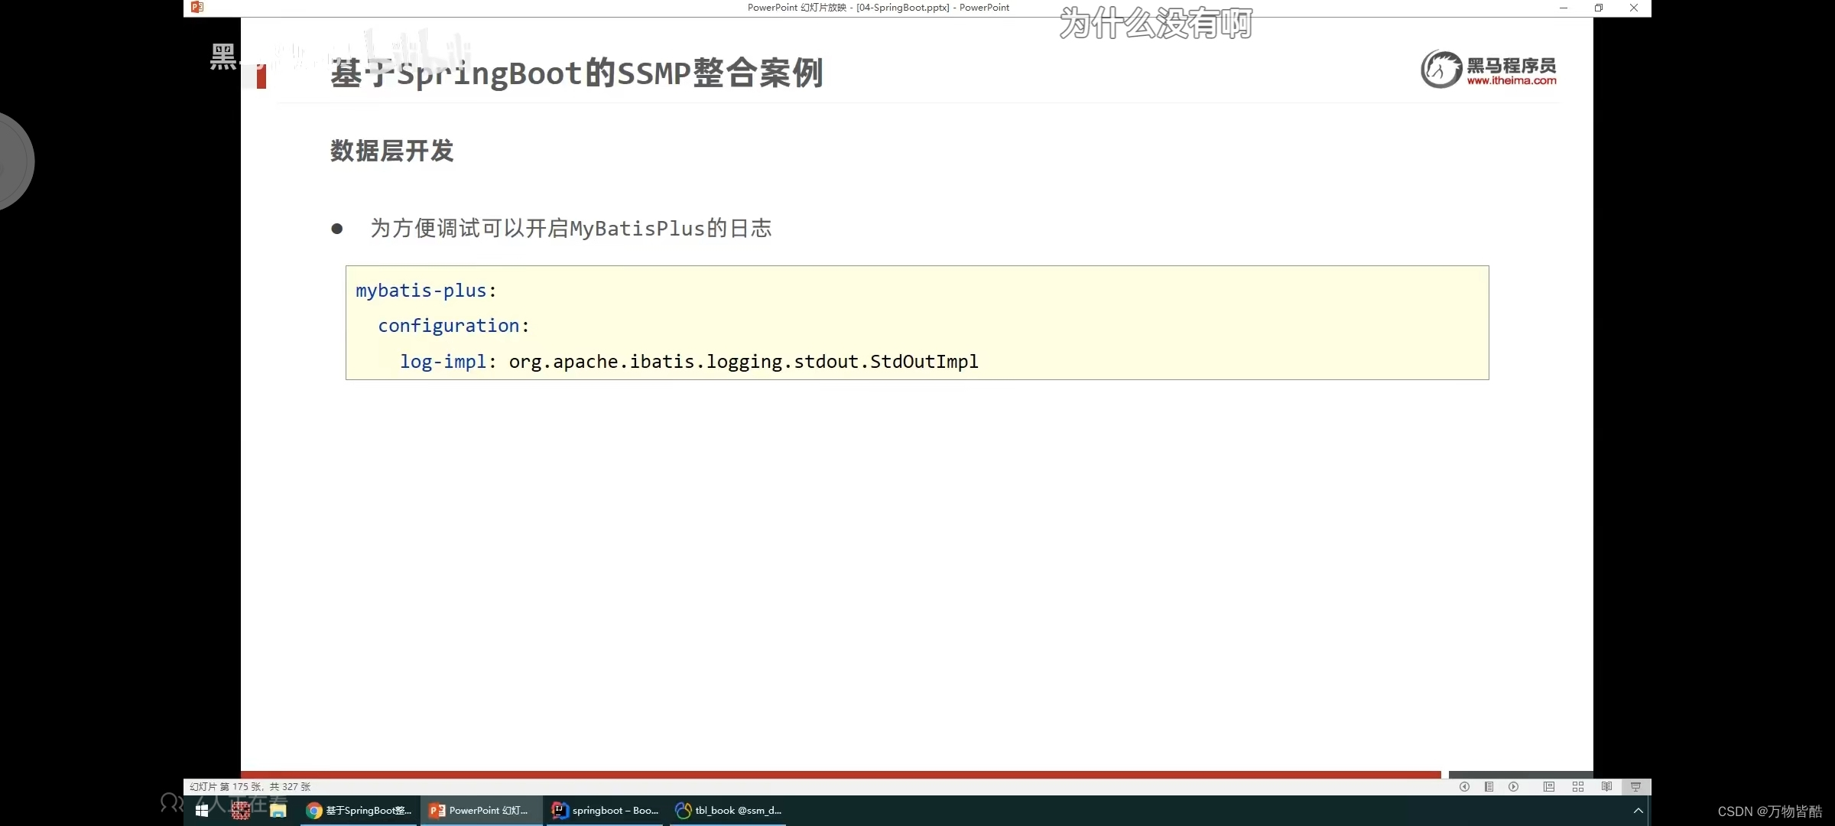The width and height of the screenshot is (1835, 826).
Task: Minimize the PowerPoint window
Action: coord(1564,8)
